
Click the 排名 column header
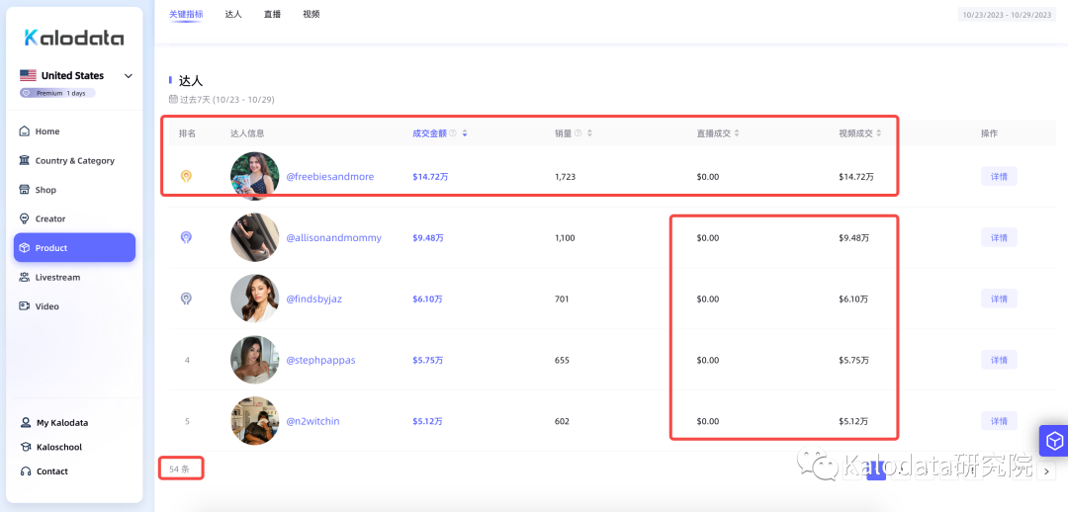187,133
